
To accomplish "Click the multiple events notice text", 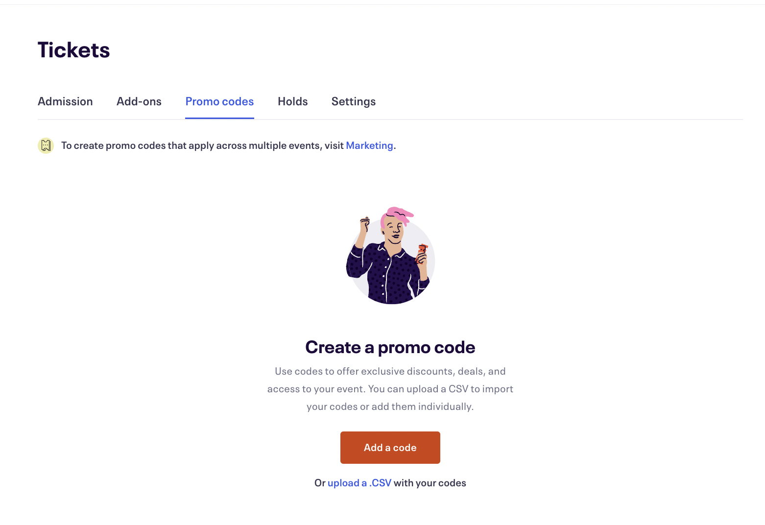I will click(229, 145).
